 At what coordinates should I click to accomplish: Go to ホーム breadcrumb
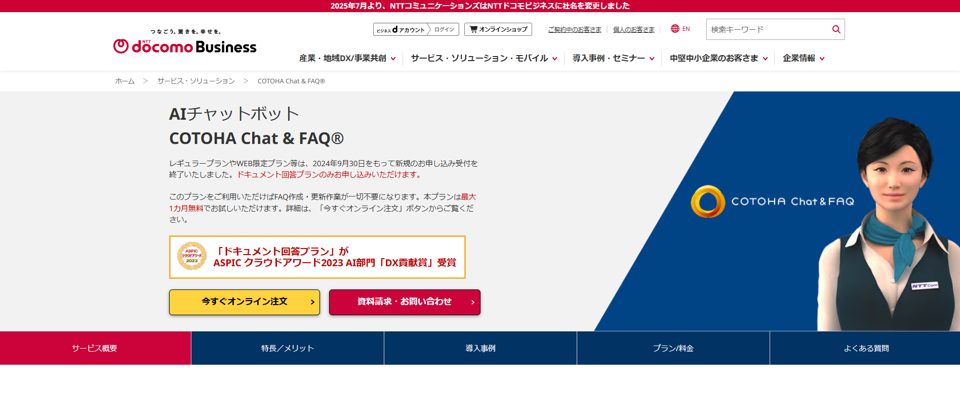(x=125, y=81)
